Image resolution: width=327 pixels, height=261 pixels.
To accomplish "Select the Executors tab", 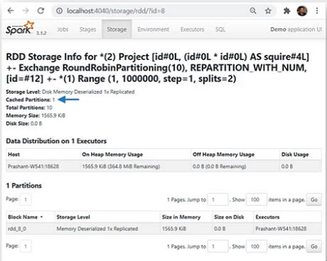I will pyautogui.click(x=192, y=29).
